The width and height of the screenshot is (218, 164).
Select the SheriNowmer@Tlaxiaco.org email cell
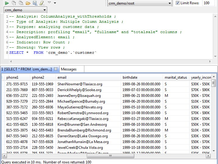click(80, 84)
